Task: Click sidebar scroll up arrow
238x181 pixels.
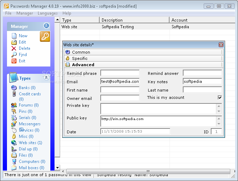Action: pos(57,19)
